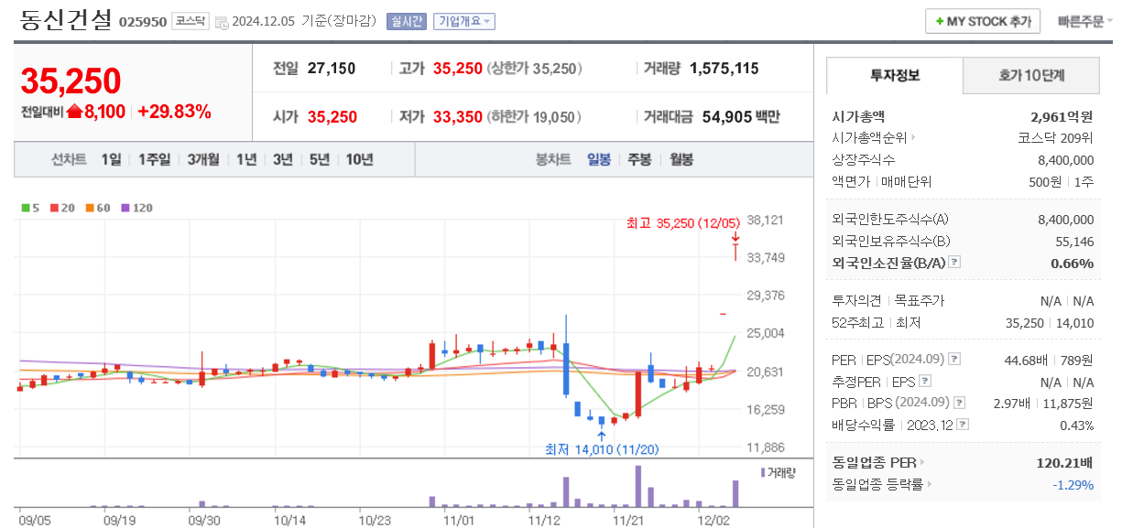
Task: Click the PBR|BPS help icon
Action: tap(960, 402)
